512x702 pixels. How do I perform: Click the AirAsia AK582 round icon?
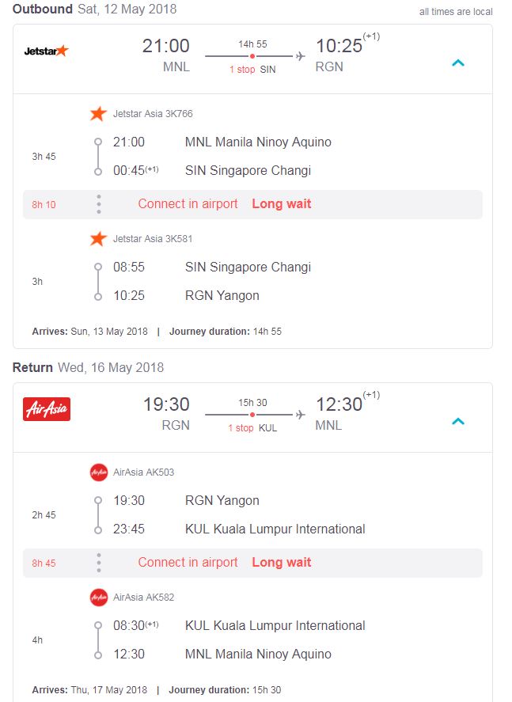point(98,597)
